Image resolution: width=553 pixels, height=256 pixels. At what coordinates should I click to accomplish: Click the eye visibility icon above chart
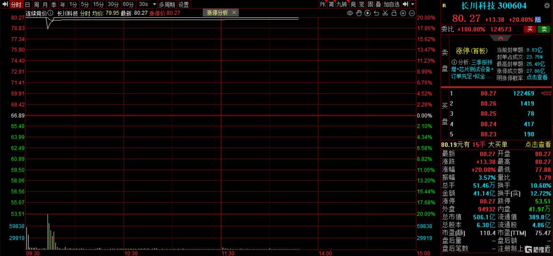tap(350, 13)
